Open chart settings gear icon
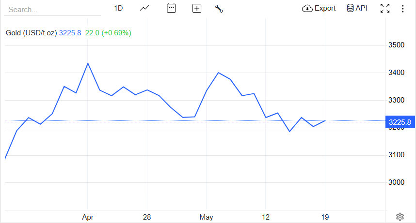The width and height of the screenshot is (416, 223). point(400,217)
